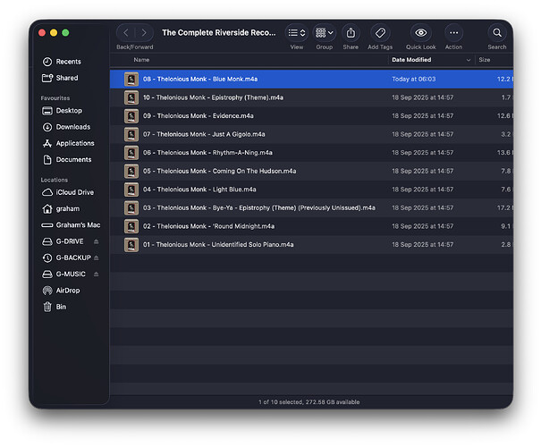Click album art thumbnail for Blue Monk

pos(131,80)
